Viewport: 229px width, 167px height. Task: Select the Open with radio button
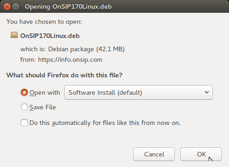click(x=24, y=92)
